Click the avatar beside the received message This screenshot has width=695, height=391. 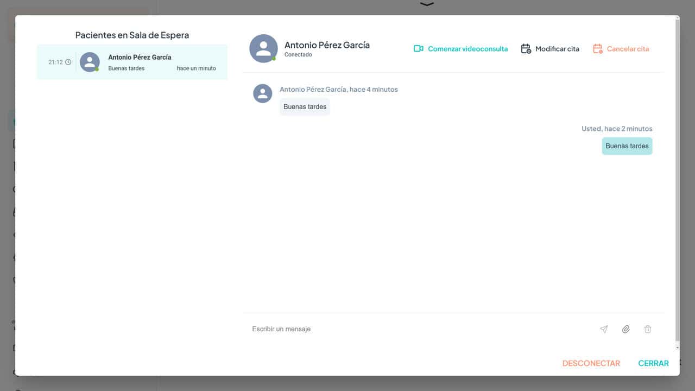click(x=263, y=93)
